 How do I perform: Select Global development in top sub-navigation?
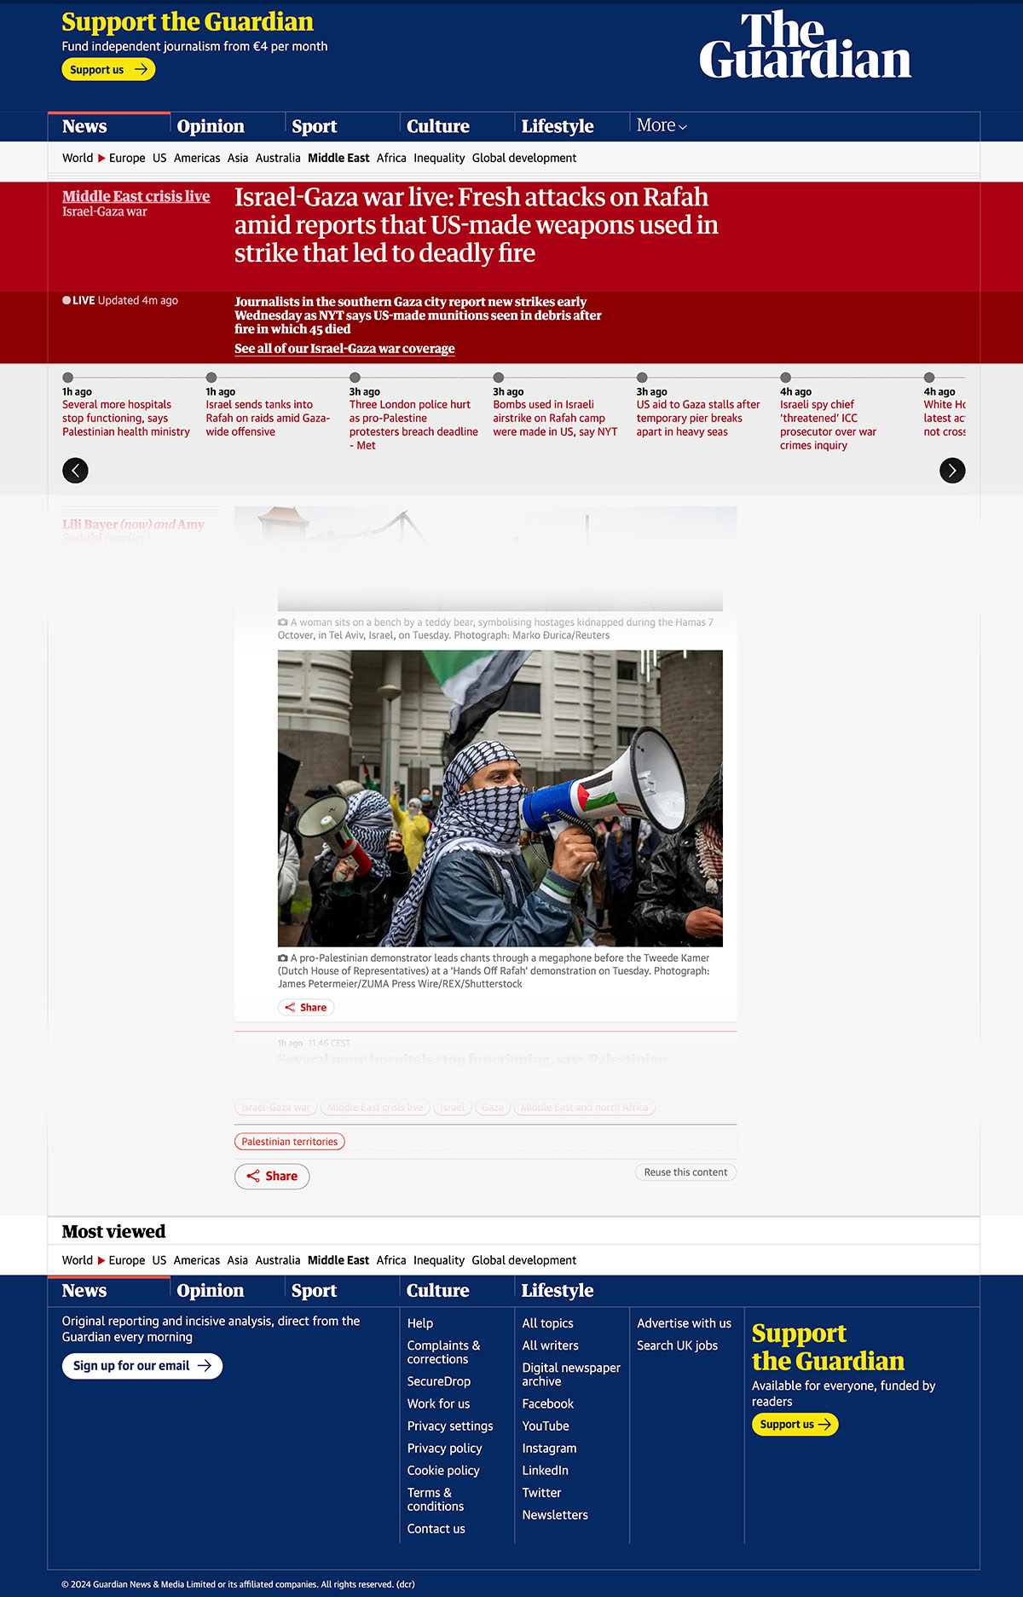524,158
